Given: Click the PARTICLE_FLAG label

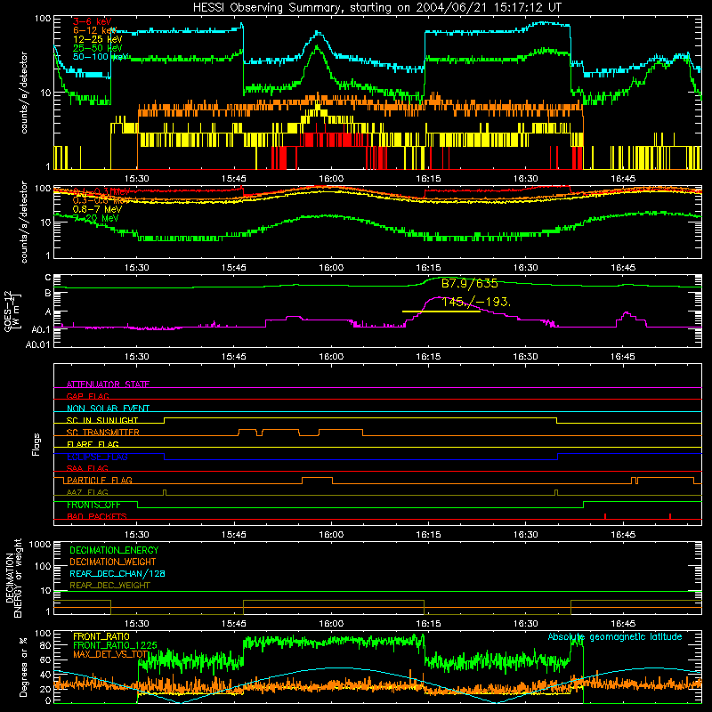Looking at the screenshot, I should (x=100, y=480).
